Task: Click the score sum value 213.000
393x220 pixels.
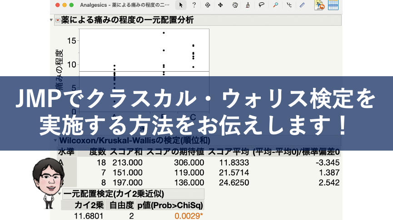Action: [x=127, y=163]
